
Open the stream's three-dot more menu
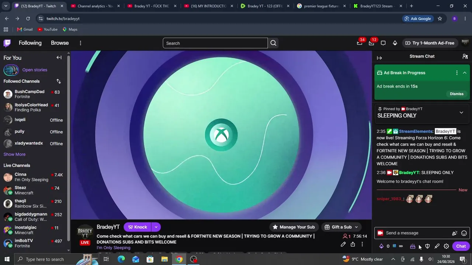[x=362, y=244]
